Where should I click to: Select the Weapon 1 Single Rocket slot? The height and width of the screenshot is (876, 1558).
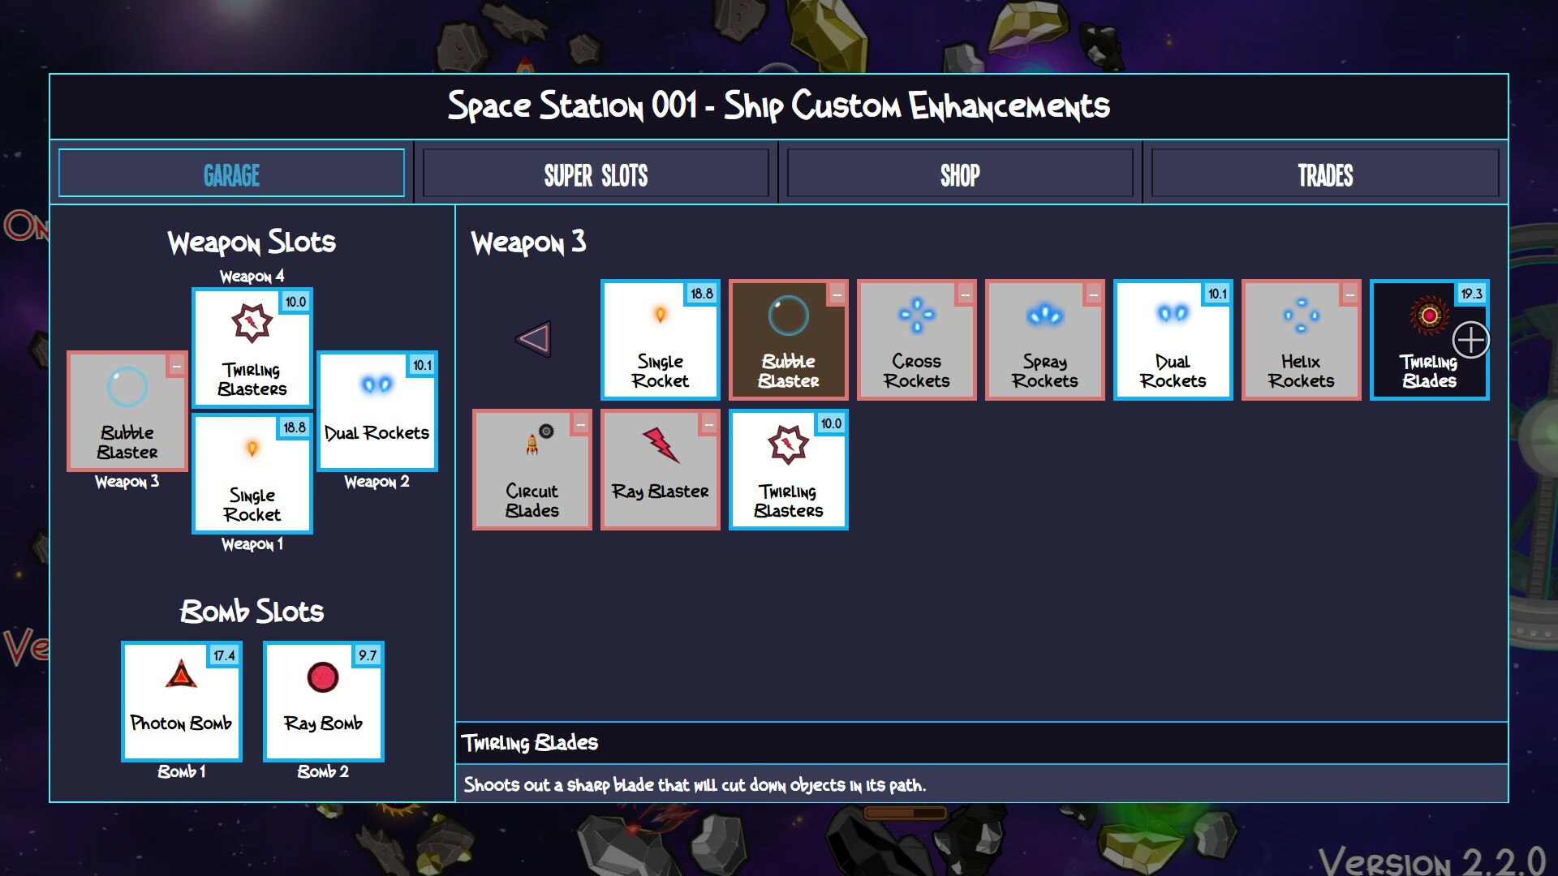pos(252,474)
